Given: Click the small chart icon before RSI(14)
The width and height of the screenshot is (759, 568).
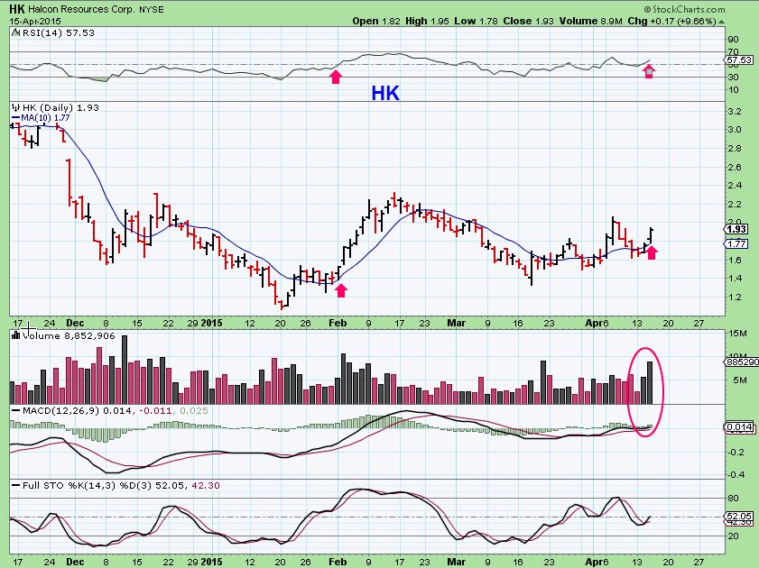Looking at the screenshot, I should coord(15,32).
